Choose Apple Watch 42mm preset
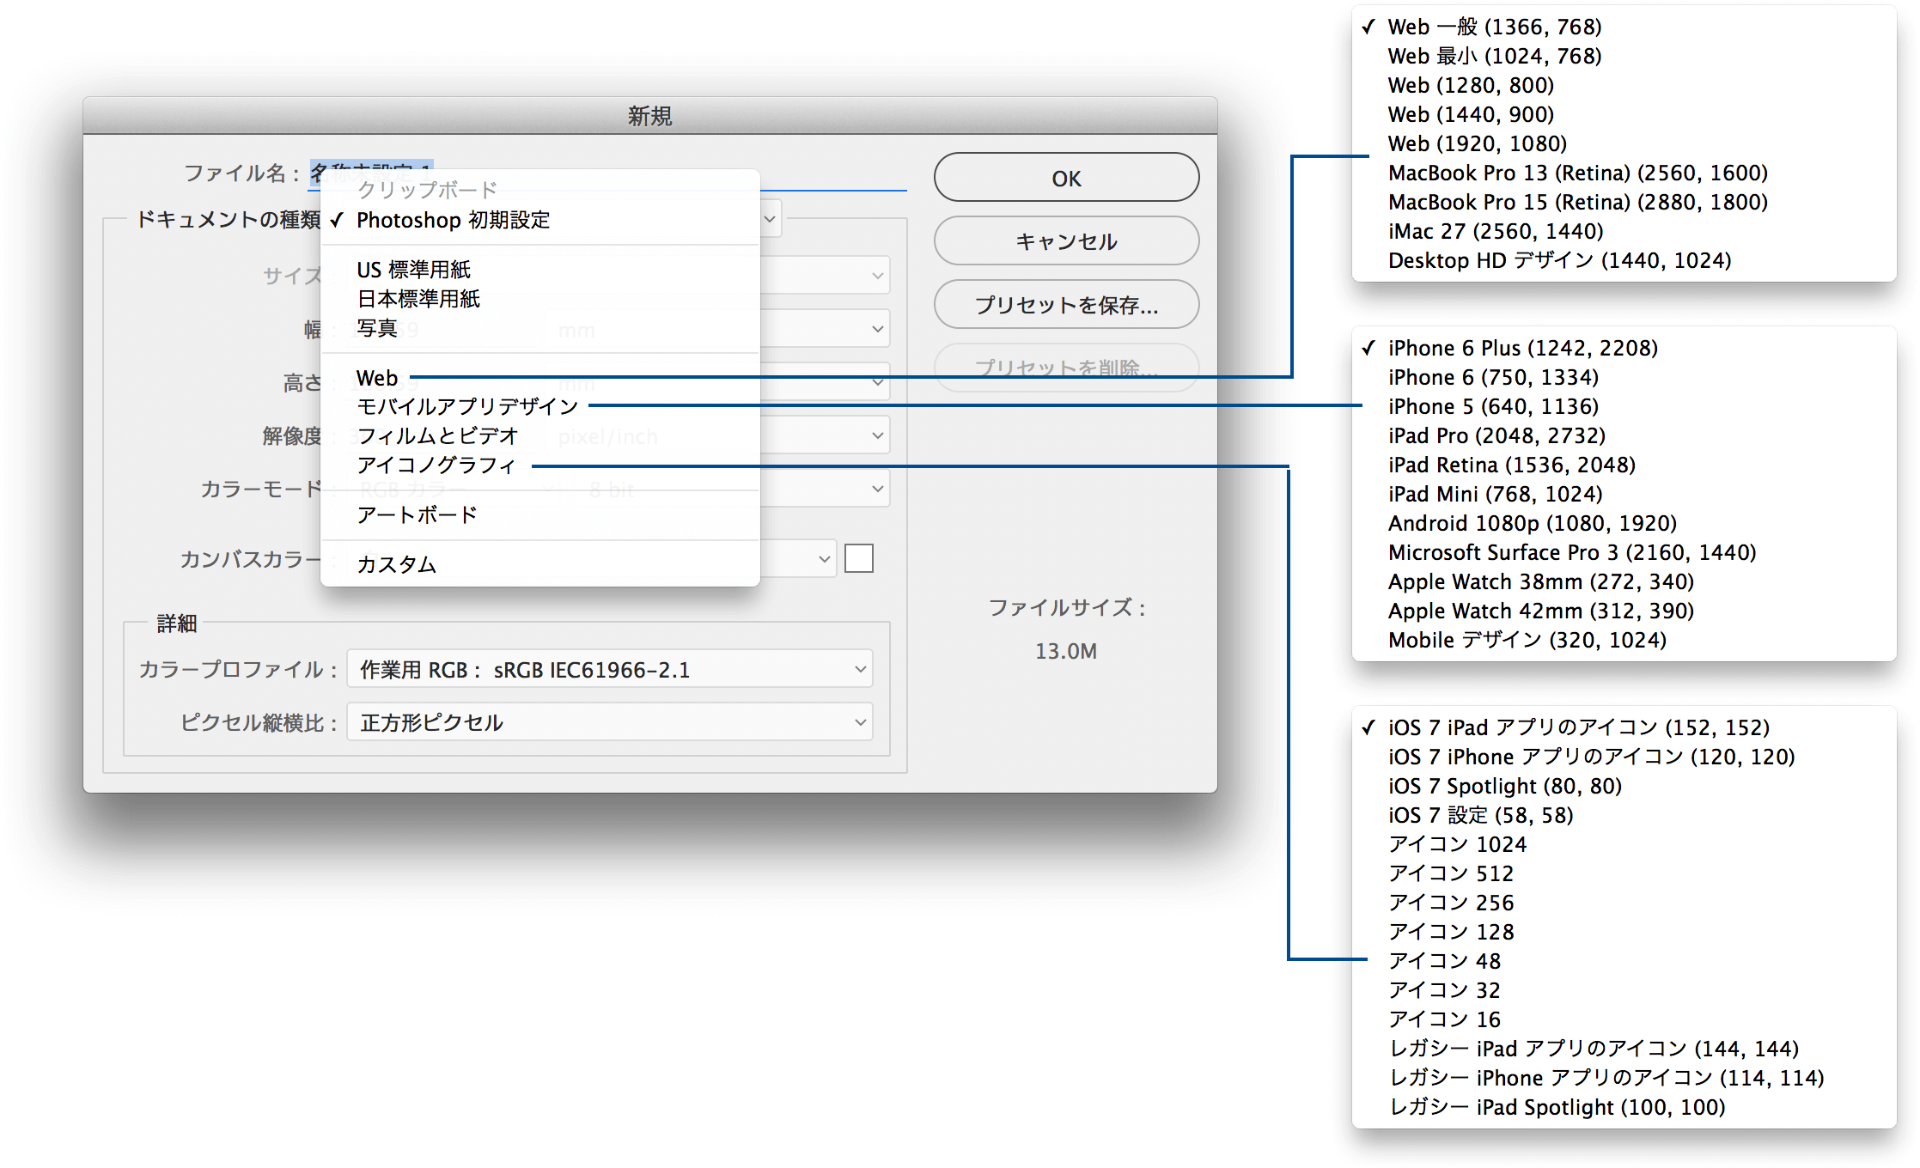The image size is (1920, 1168). coord(1624,611)
